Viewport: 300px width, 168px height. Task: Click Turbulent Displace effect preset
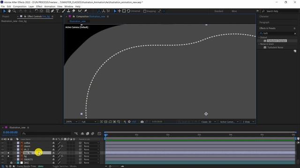[x=277, y=41]
